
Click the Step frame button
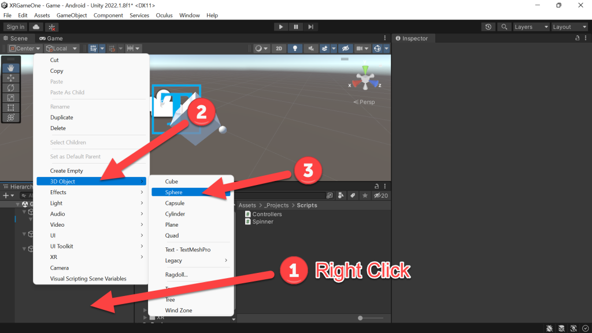click(x=310, y=27)
